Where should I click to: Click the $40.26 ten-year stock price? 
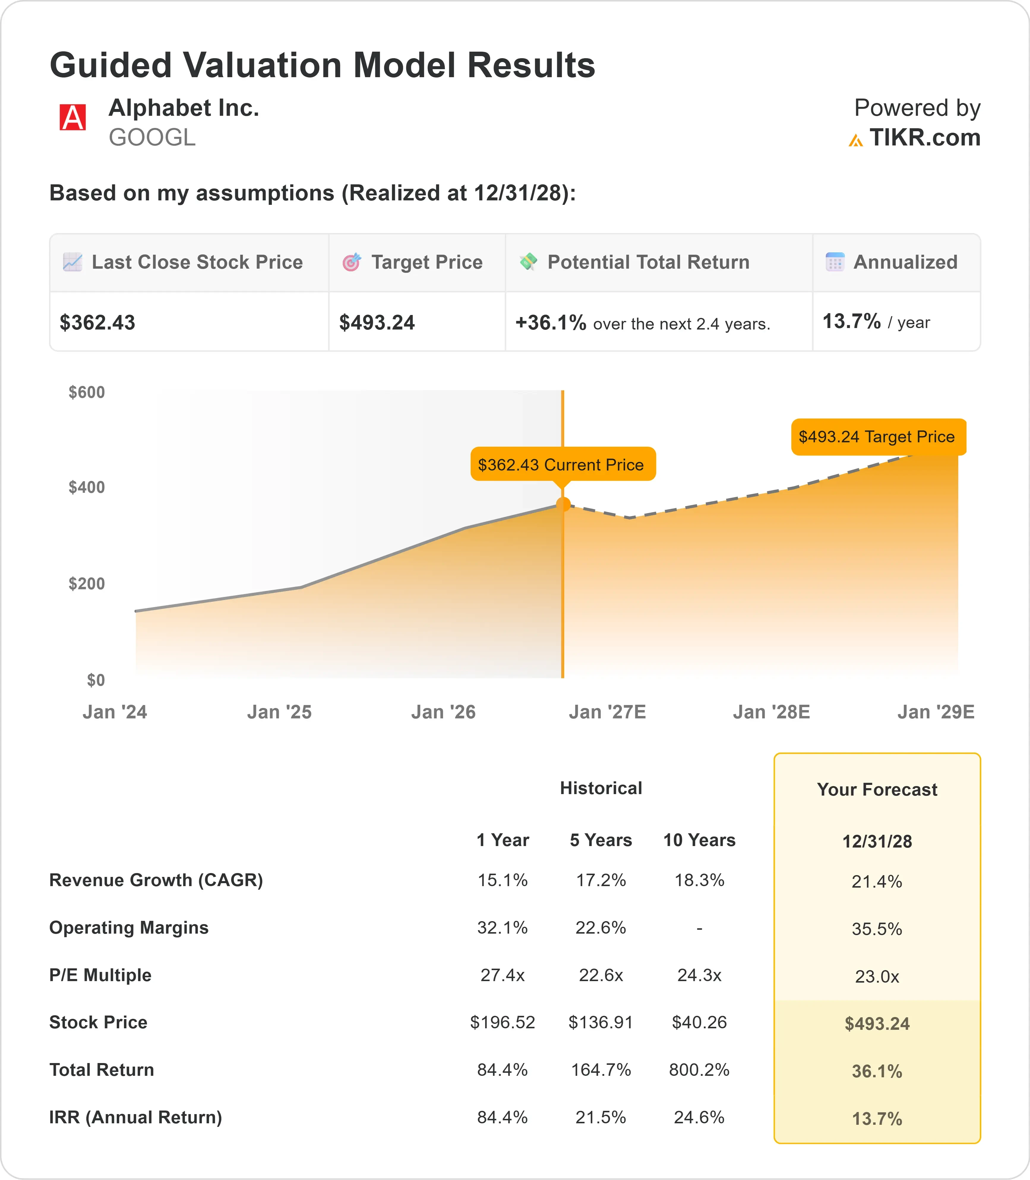click(x=699, y=1023)
